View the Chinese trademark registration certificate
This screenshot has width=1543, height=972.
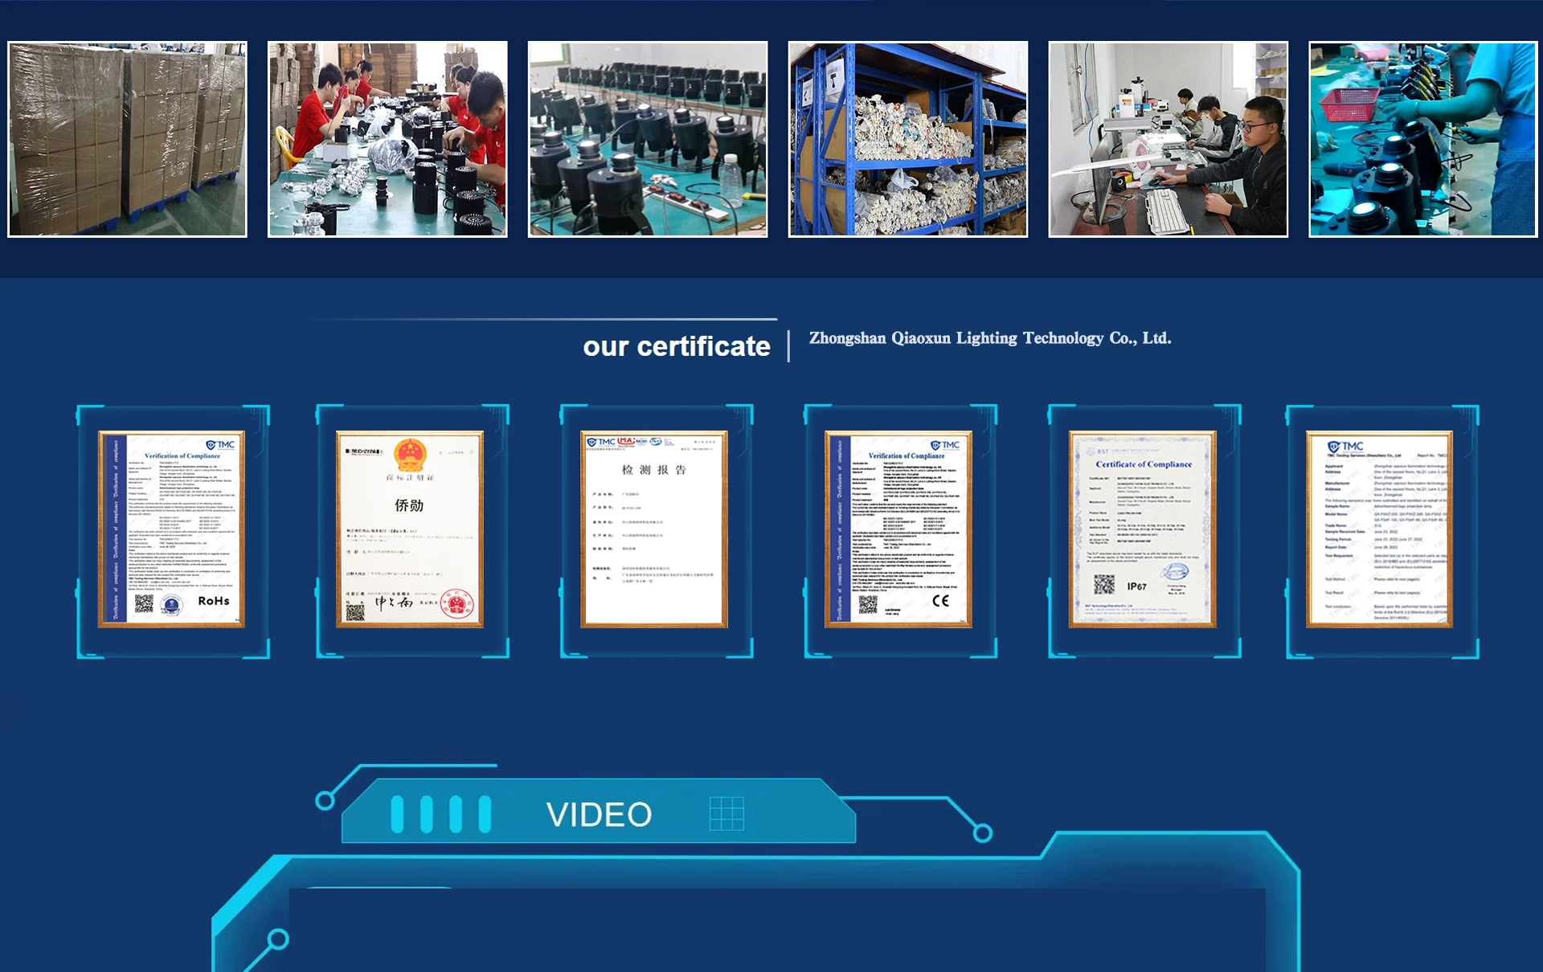click(410, 529)
